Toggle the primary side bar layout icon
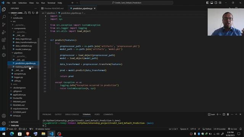 pyautogui.click(x=207, y=3)
